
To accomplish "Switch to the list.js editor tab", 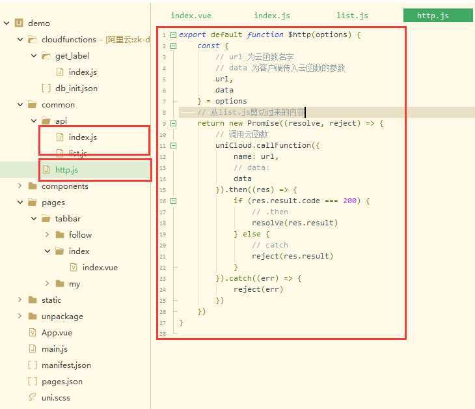I will coord(352,16).
